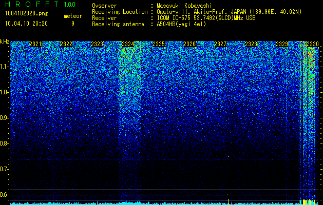Click the Receiver field label
Image resolution: width=323 pixels, height=205 pixels.
pos(104,18)
